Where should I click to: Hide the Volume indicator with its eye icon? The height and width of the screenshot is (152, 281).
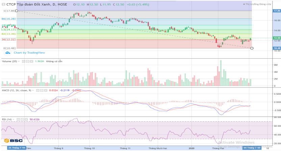tap(24, 61)
